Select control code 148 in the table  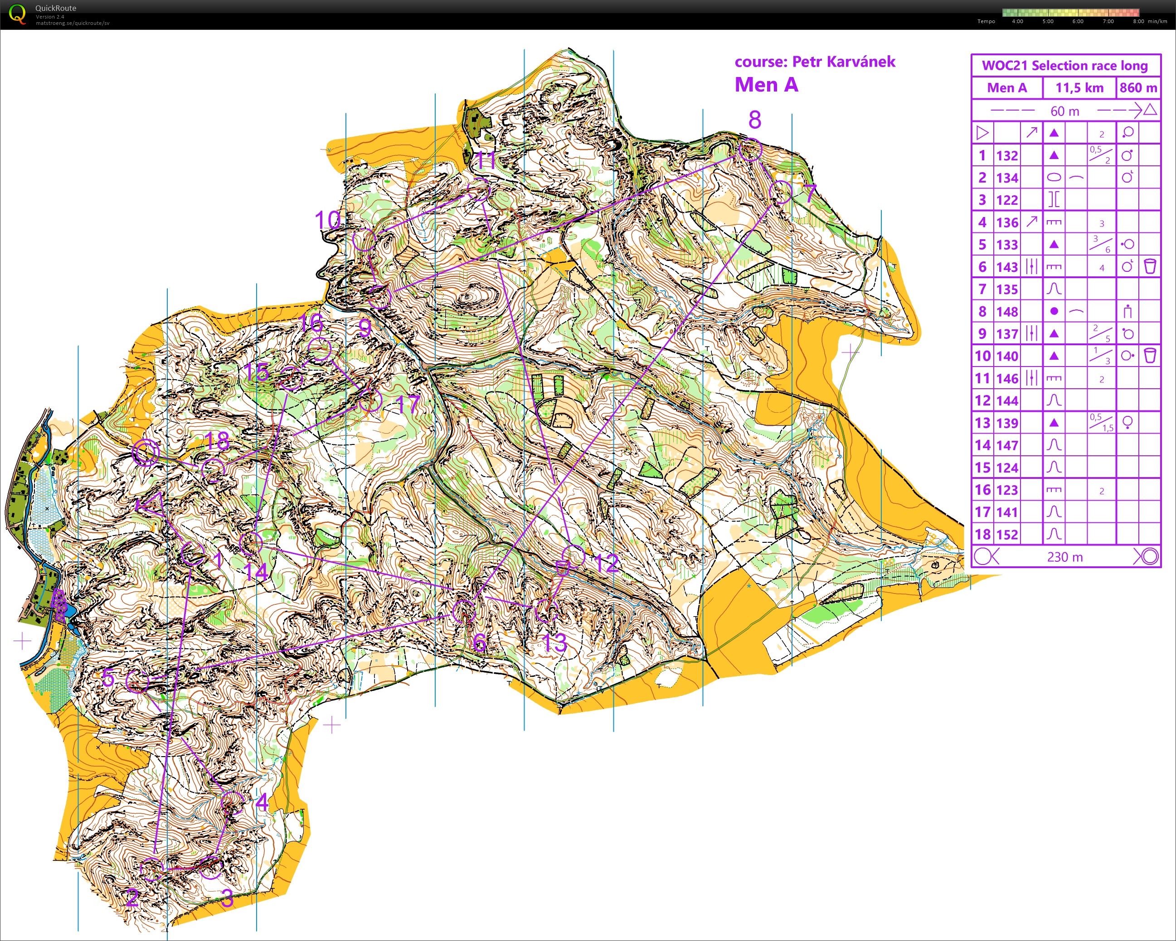pyautogui.click(x=1007, y=311)
